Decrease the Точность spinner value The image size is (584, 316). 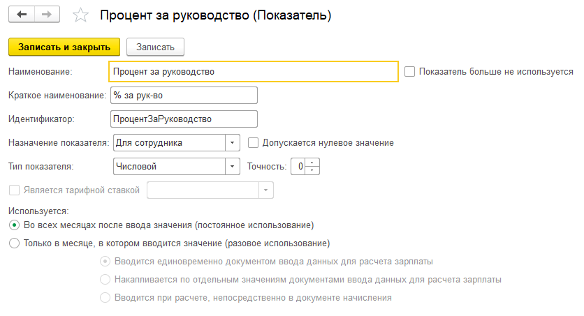pyautogui.click(x=313, y=171)
